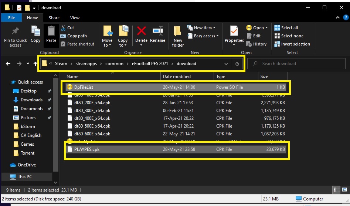
Task: Sort by the Type column header
Action: [221, 77]
